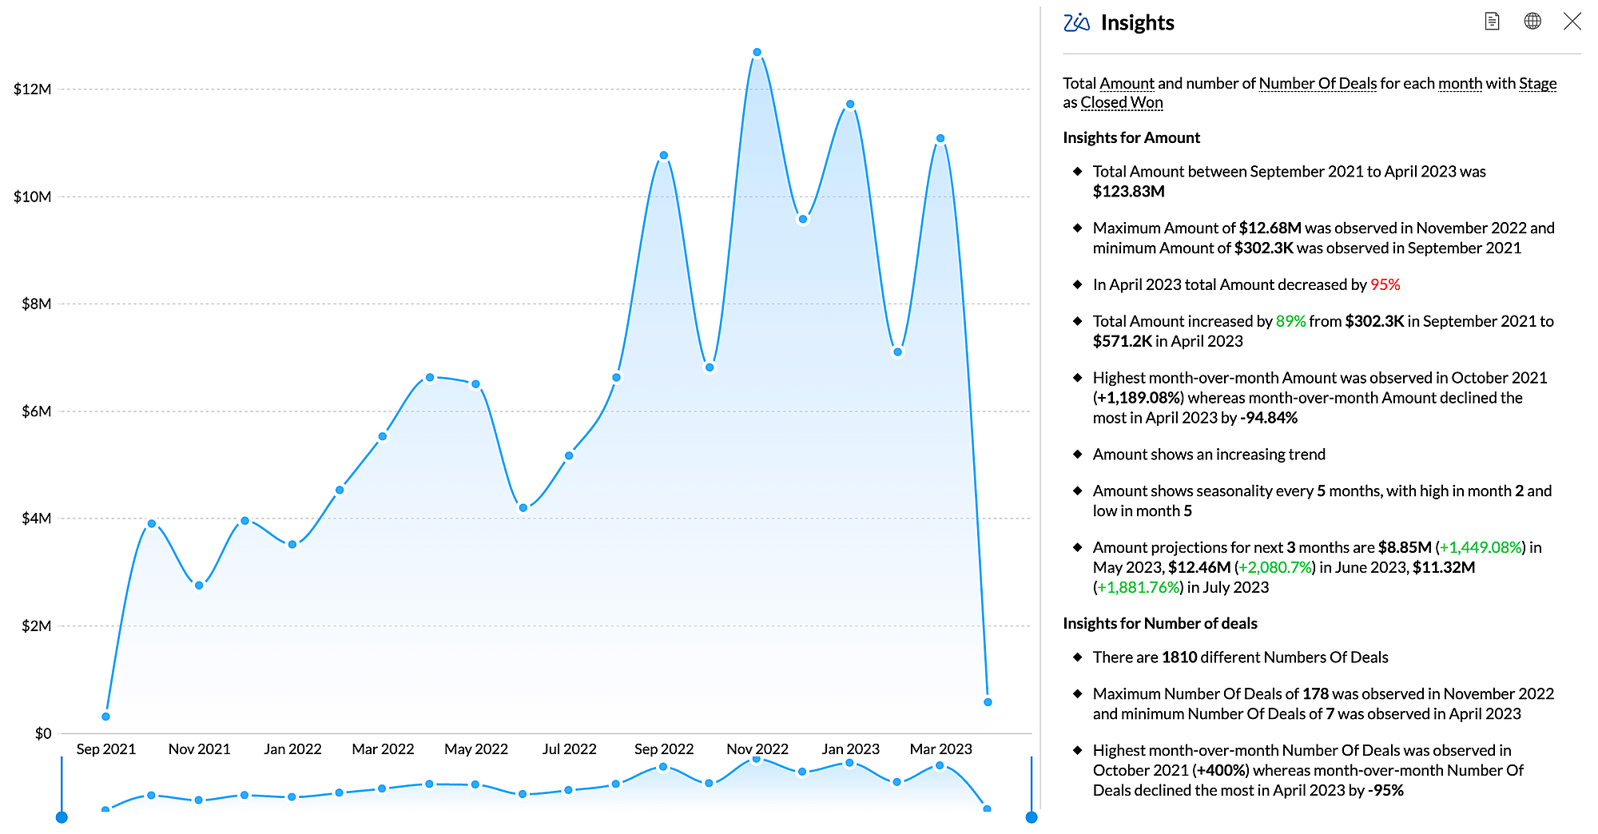This screenshot has height=834, width=1598.
Task: Close the Insights panel
Action: pyautogui.click(x=1572, y=22)
